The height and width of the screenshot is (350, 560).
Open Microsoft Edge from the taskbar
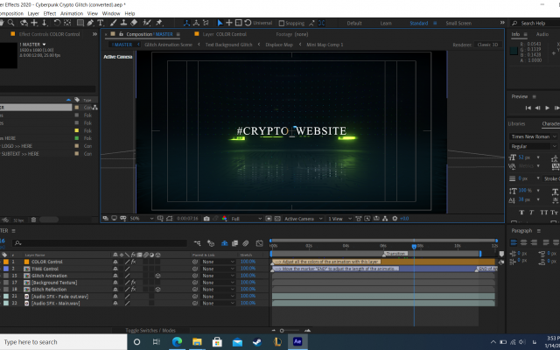click(177, 342)
